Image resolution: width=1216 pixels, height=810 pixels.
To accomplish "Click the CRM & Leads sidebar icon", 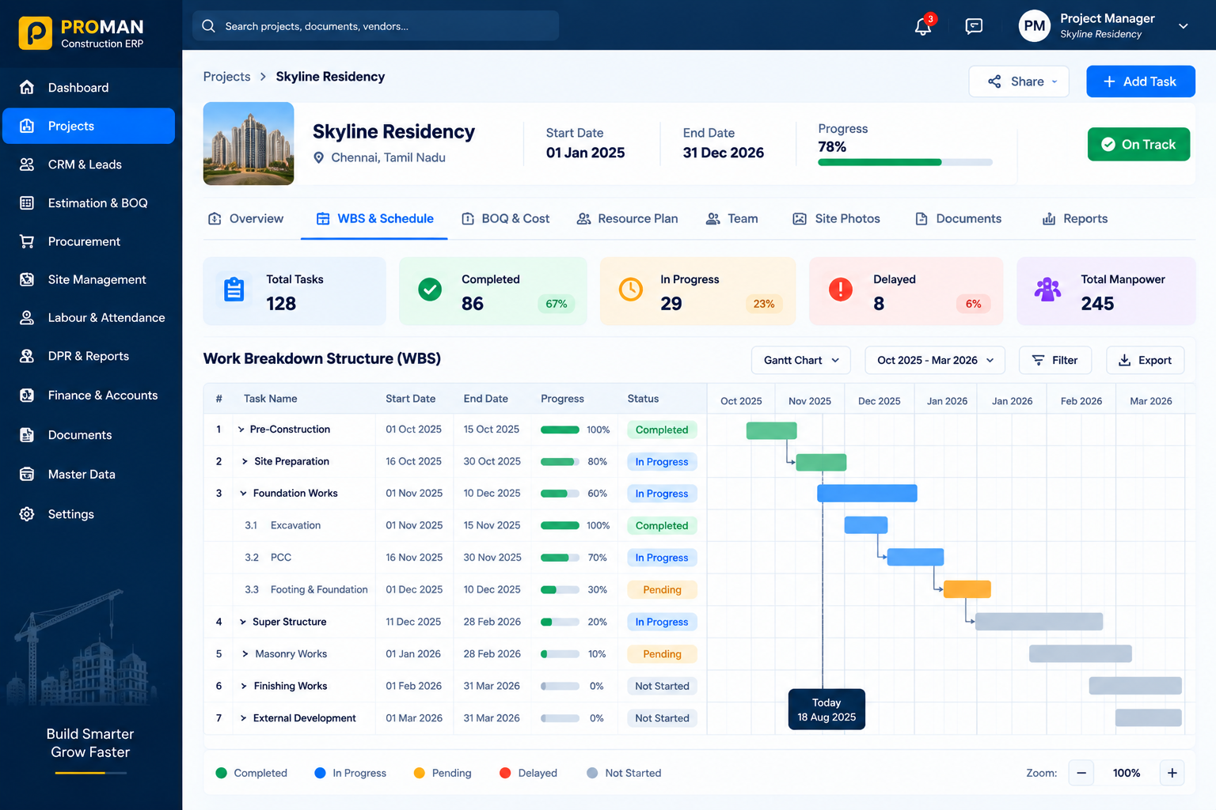I will (x=27, y=165).
